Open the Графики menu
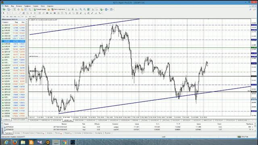The width and height of the screenshot is (258, 145). click(27, 6)
